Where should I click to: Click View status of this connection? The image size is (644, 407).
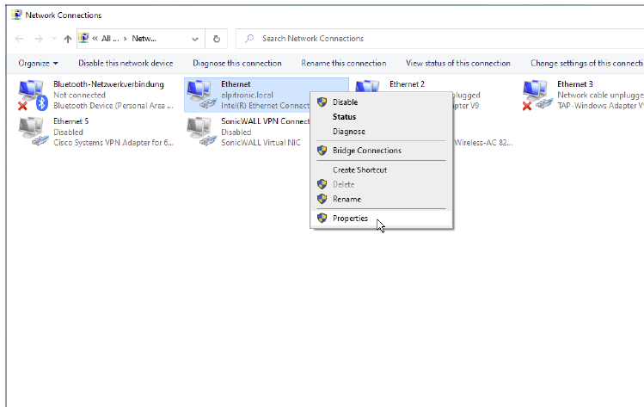457,63
